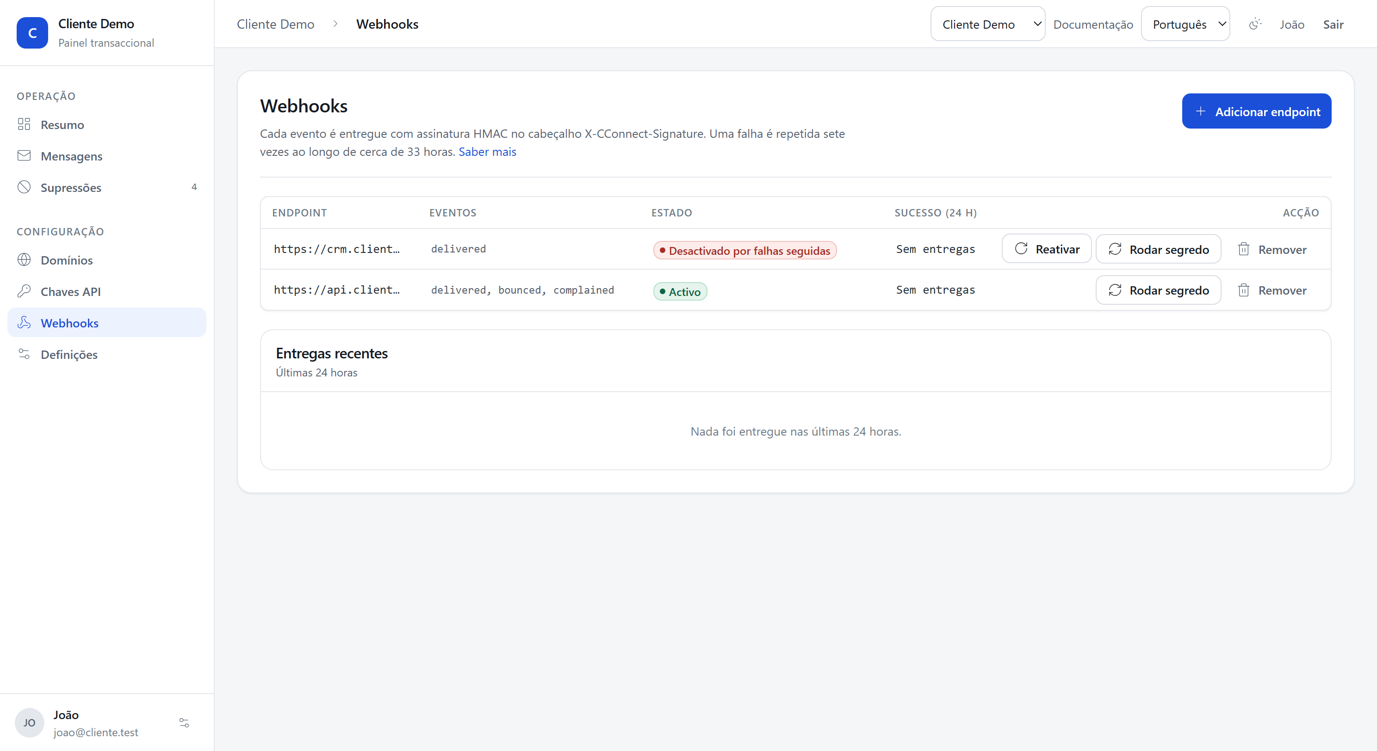The image size is (1377, 751).
Task: Click trash icon in the crm.client row
Action: click(x=1243, y=249)
